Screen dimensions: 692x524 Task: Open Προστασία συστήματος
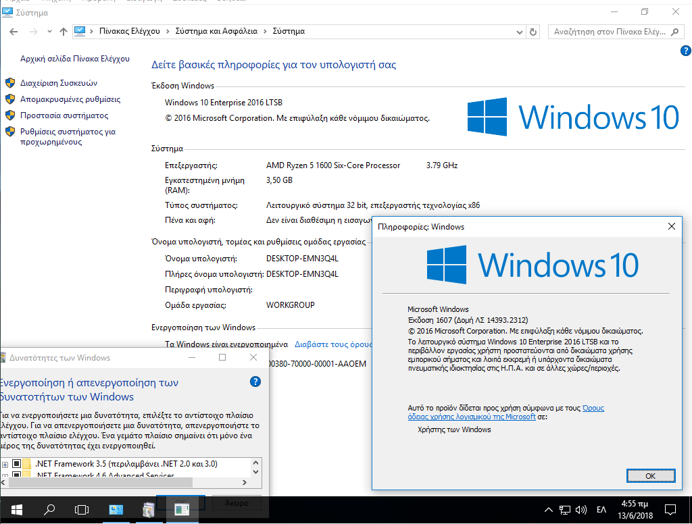(64, 115)
